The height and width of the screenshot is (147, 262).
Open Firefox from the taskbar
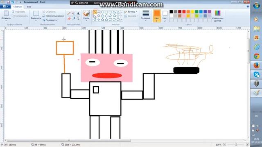pyautogui.click(x=256, y=65)
